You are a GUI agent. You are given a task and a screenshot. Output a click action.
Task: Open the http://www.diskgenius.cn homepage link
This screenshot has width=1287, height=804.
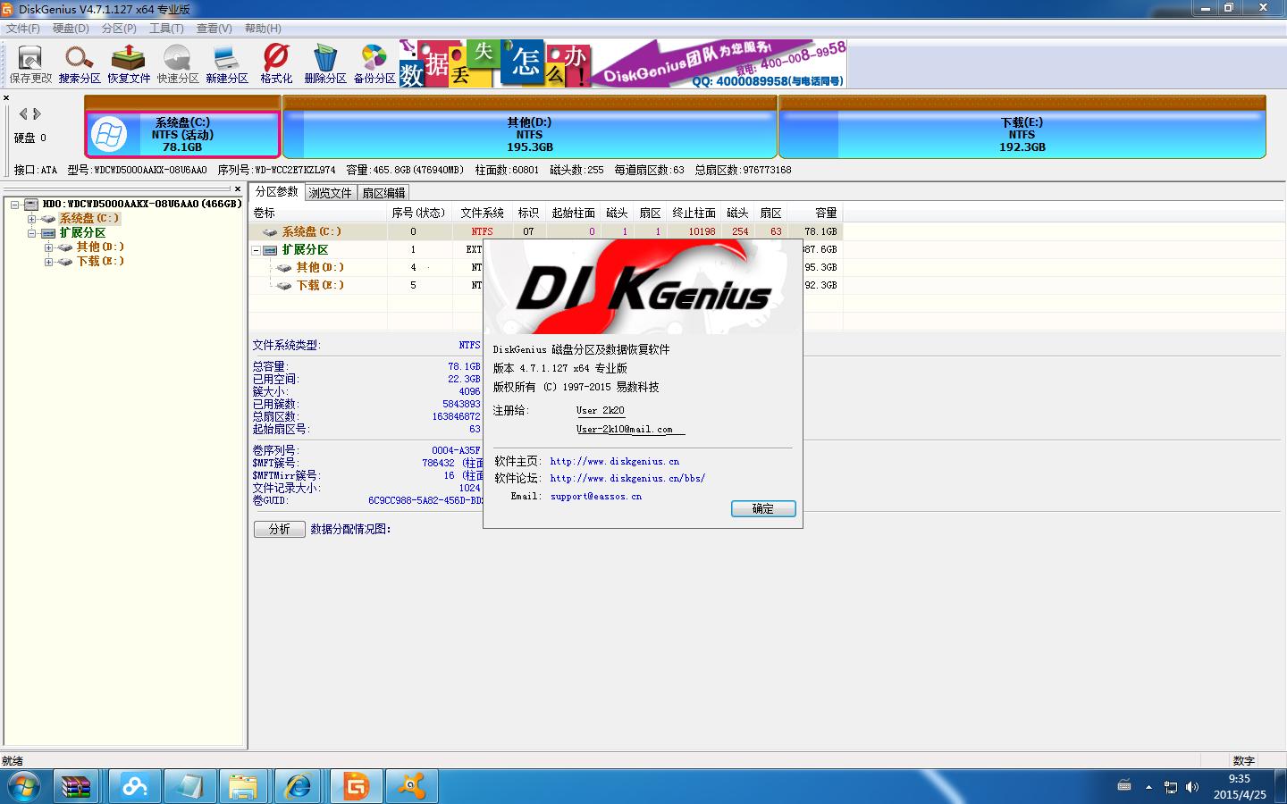point(615,462)
